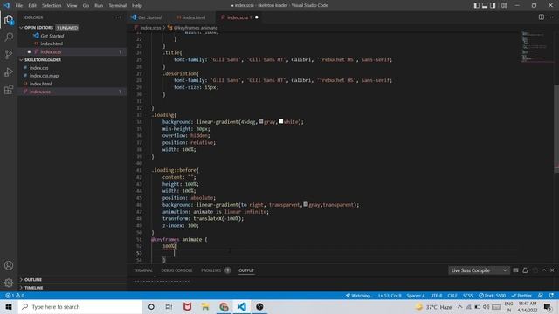Click the taskbar search box

(80, 306)
